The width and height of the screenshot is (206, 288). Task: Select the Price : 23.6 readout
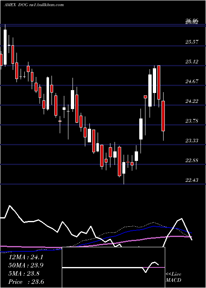click(26, 282)
